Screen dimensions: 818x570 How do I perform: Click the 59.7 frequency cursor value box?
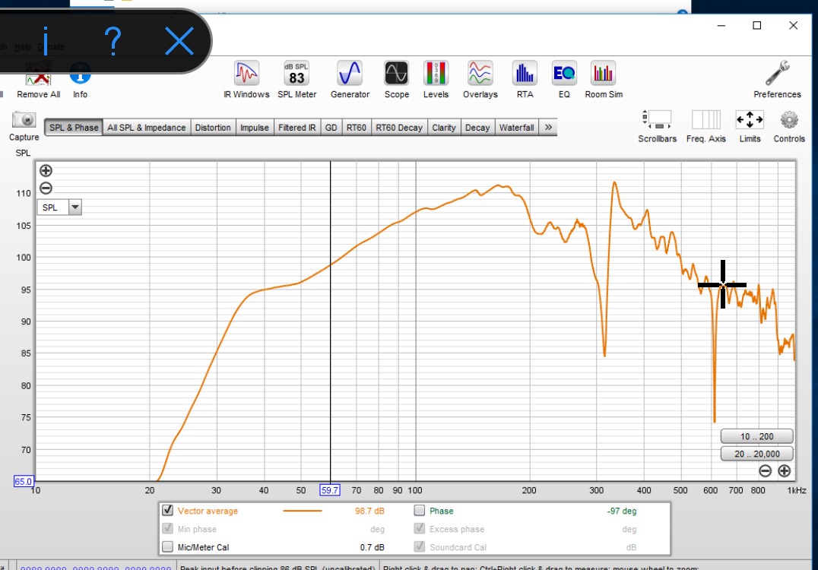tap(330, 490)
